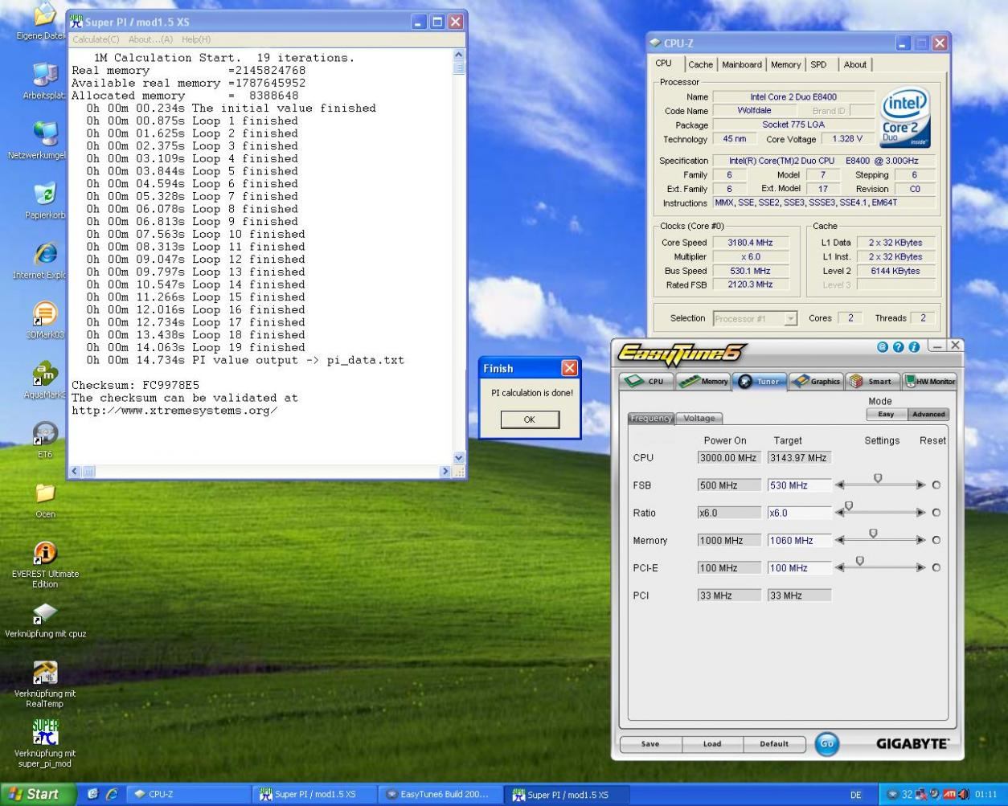Click the EasyTune6 question mark help icon
The width and height of the screenshot is (1008, 806).
pyautogui.click(x=898, y=347)
